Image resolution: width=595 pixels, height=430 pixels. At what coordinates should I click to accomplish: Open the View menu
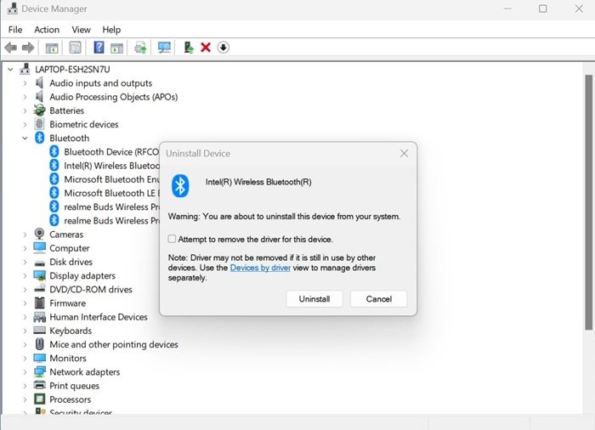tap(82, 30)
